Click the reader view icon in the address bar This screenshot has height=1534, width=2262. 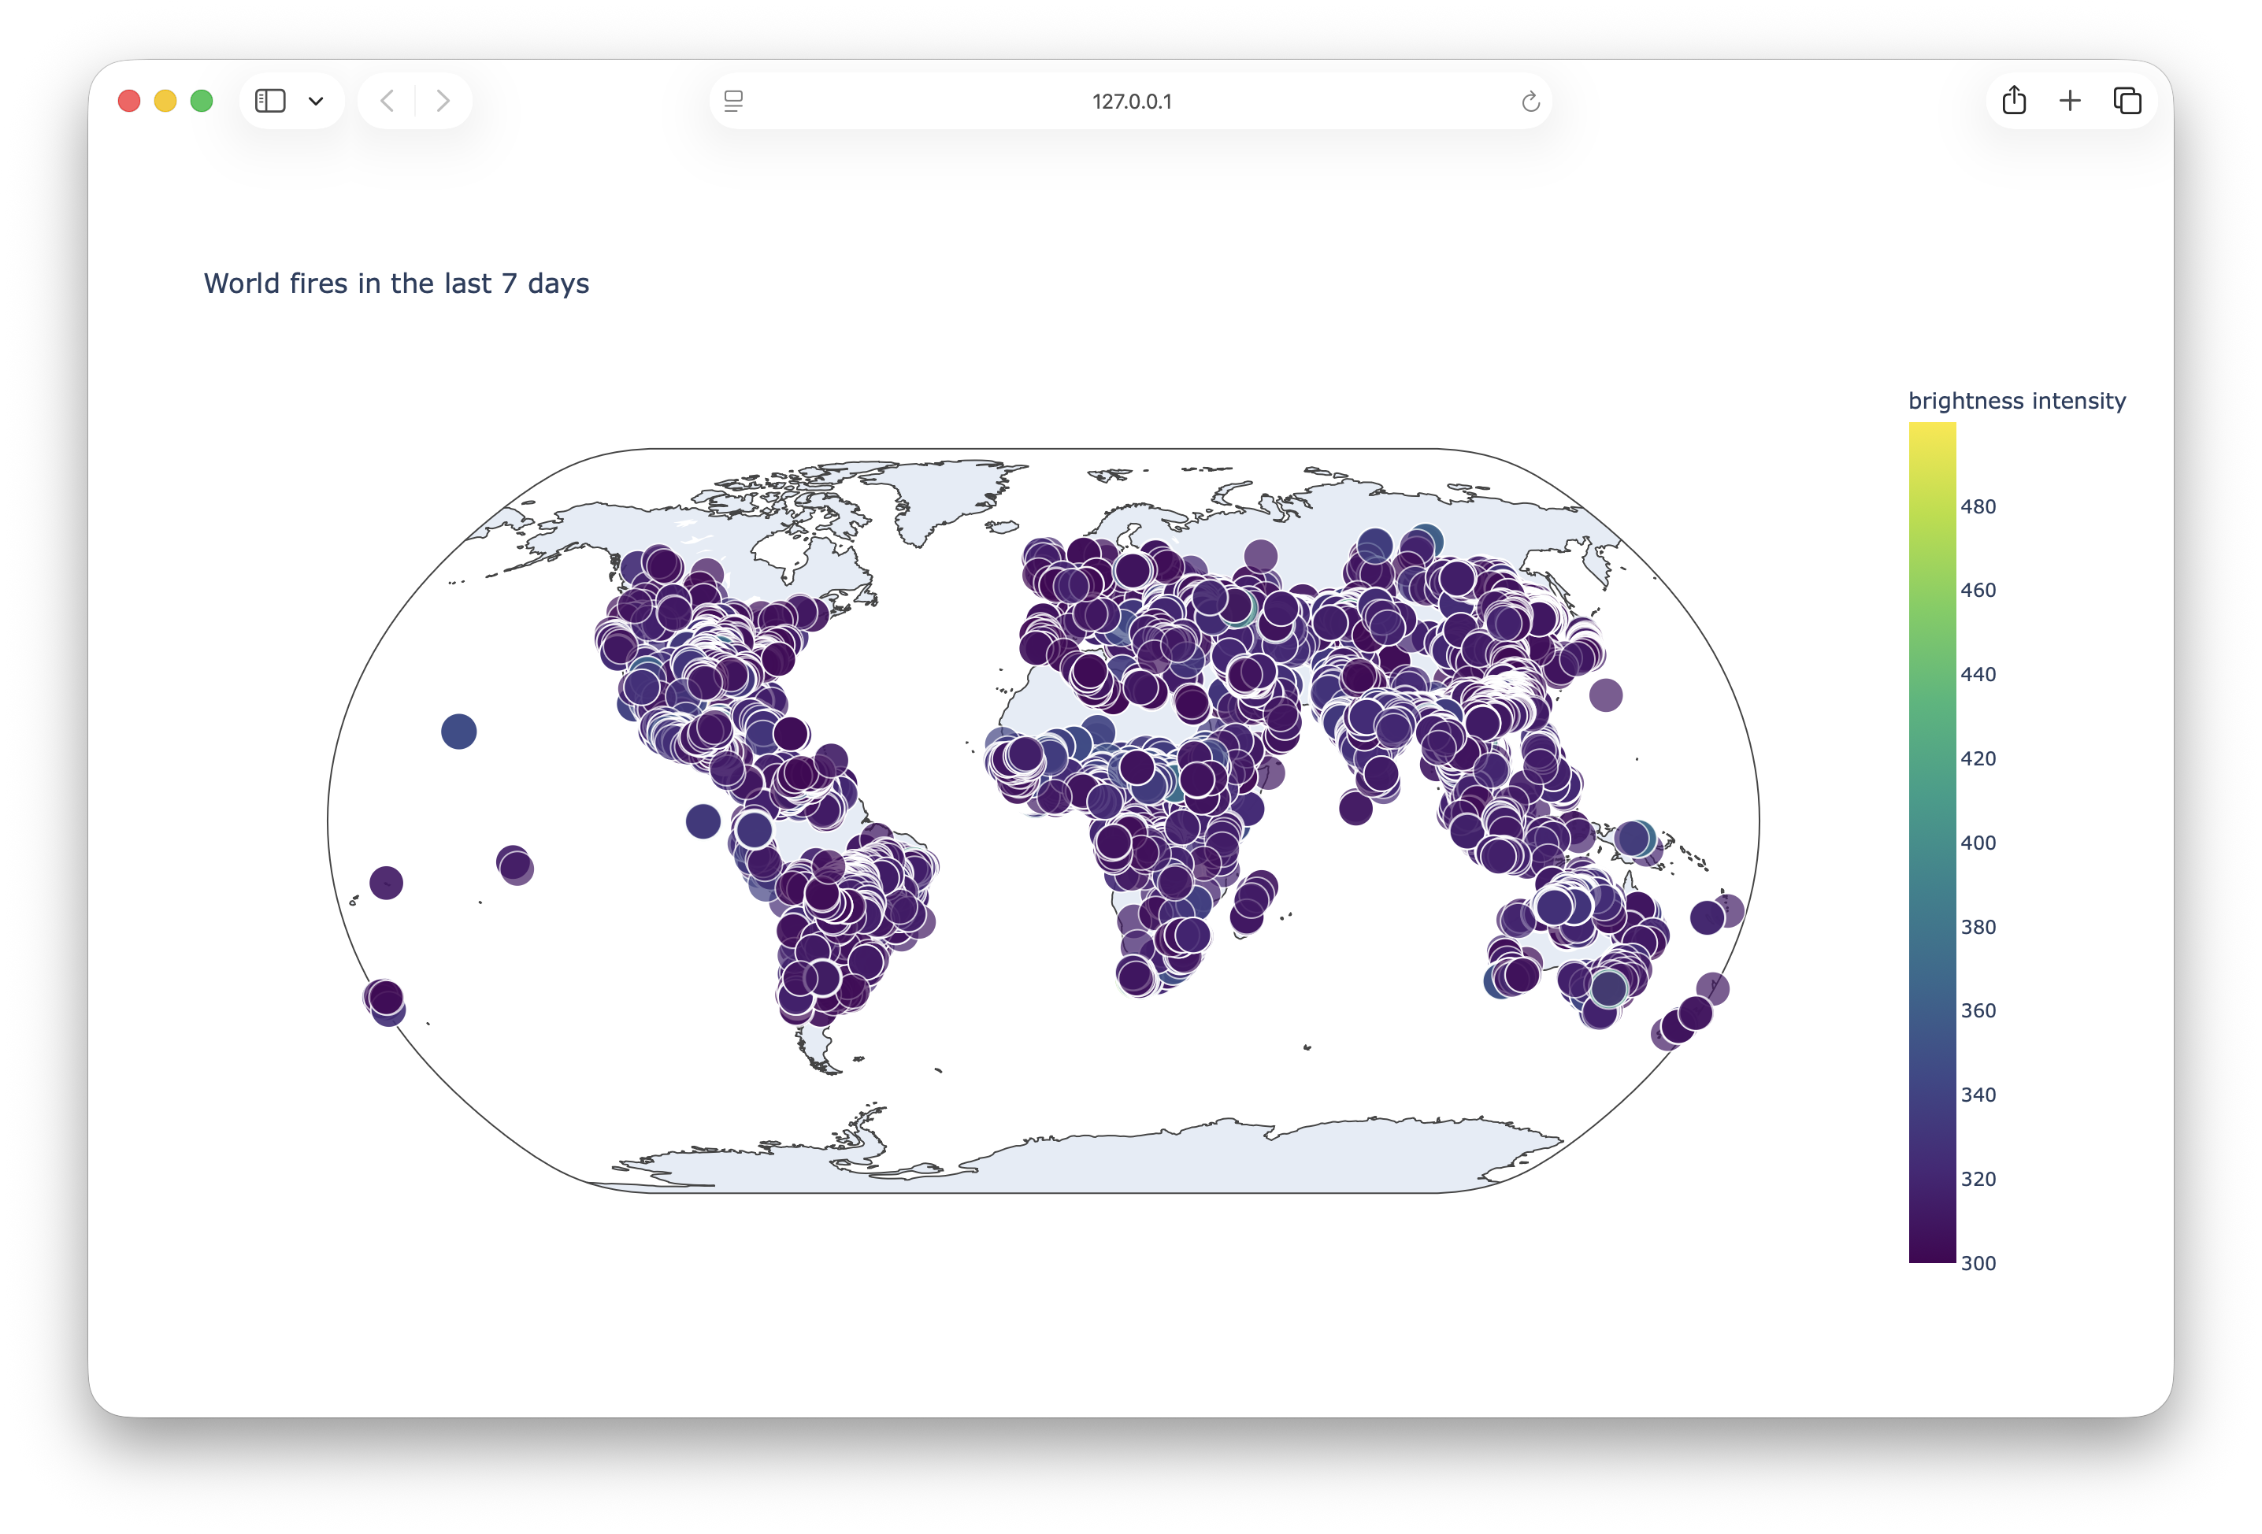733,100
